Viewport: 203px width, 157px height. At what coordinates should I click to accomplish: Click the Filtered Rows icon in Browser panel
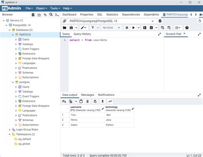45,15
